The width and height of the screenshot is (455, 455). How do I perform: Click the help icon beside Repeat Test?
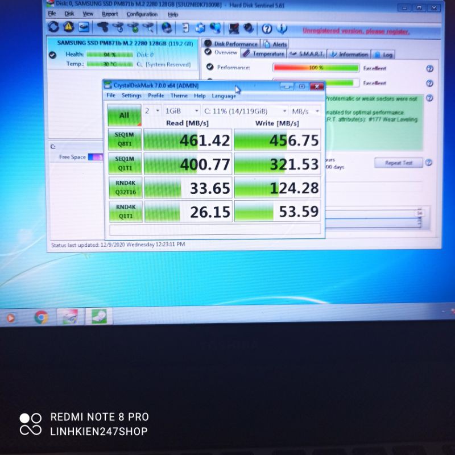(428, 163)
